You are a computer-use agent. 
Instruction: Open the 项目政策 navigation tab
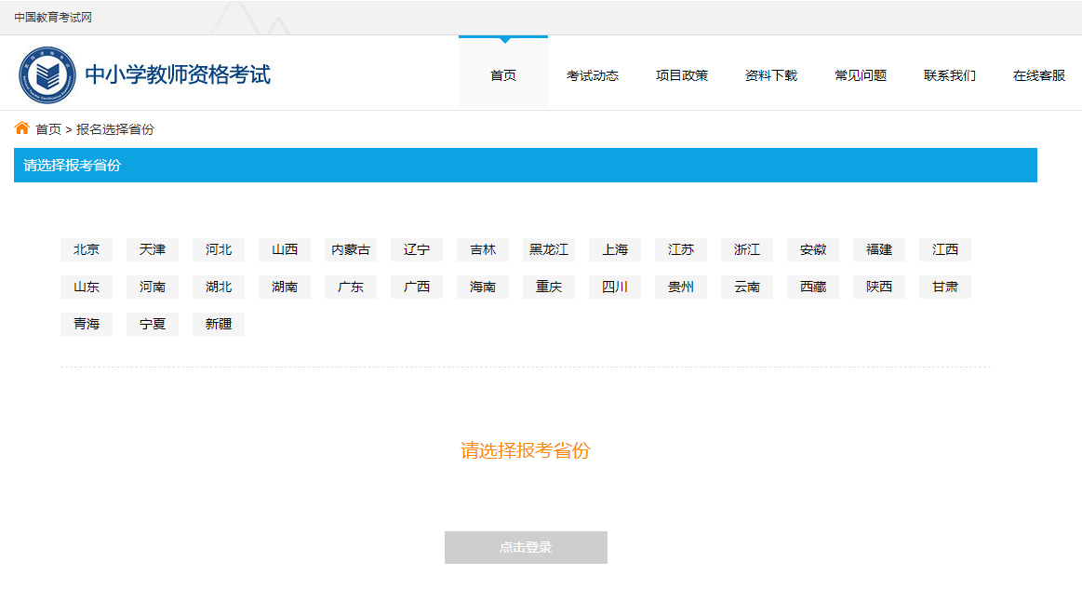point(682,75)
